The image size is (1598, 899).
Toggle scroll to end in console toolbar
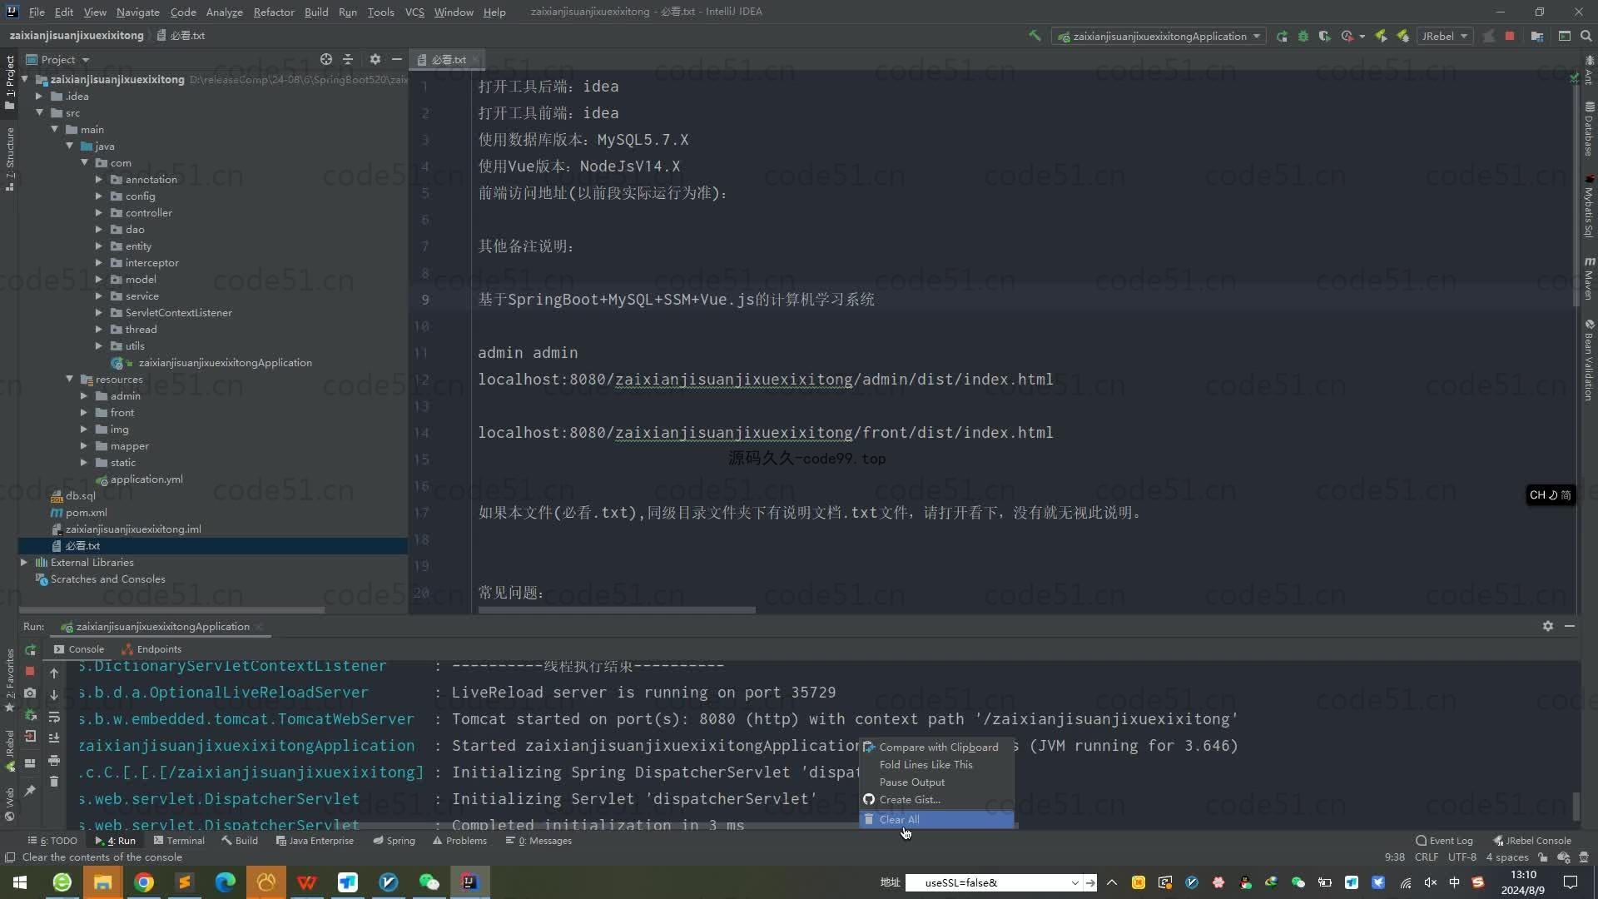[54, 738]
